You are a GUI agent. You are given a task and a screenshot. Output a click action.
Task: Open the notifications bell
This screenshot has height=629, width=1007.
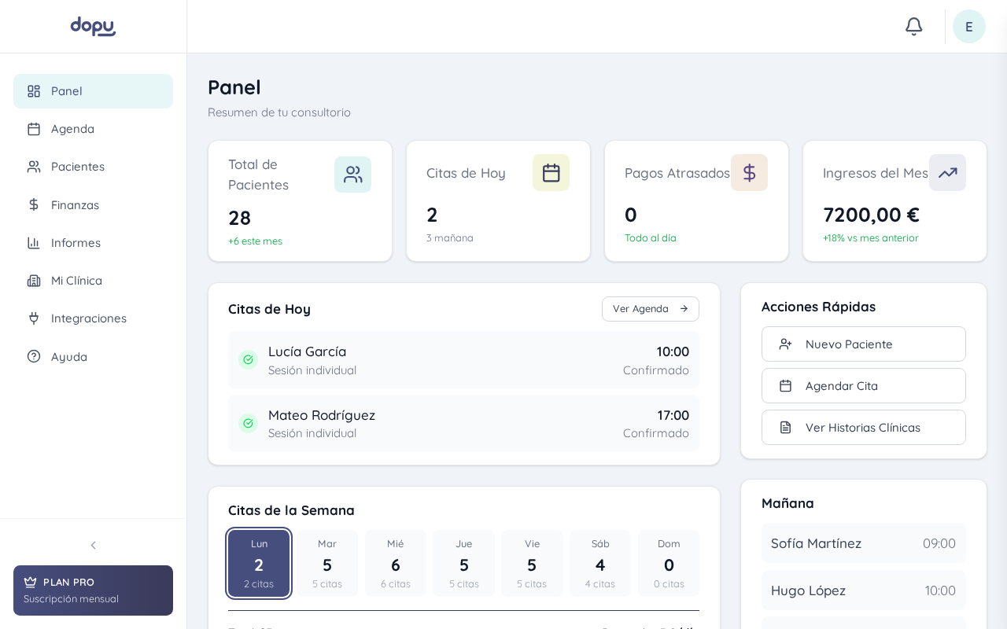pos(913,27)
